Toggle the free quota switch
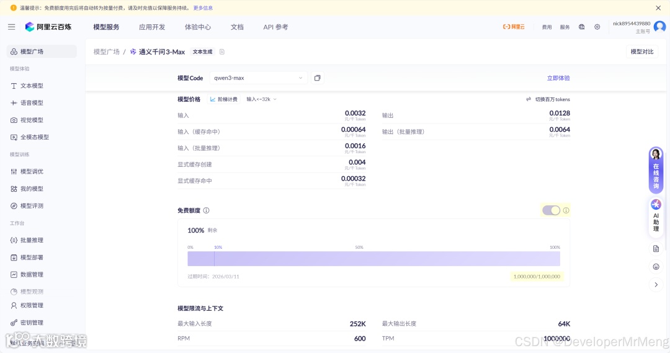 tap(552, 210)
